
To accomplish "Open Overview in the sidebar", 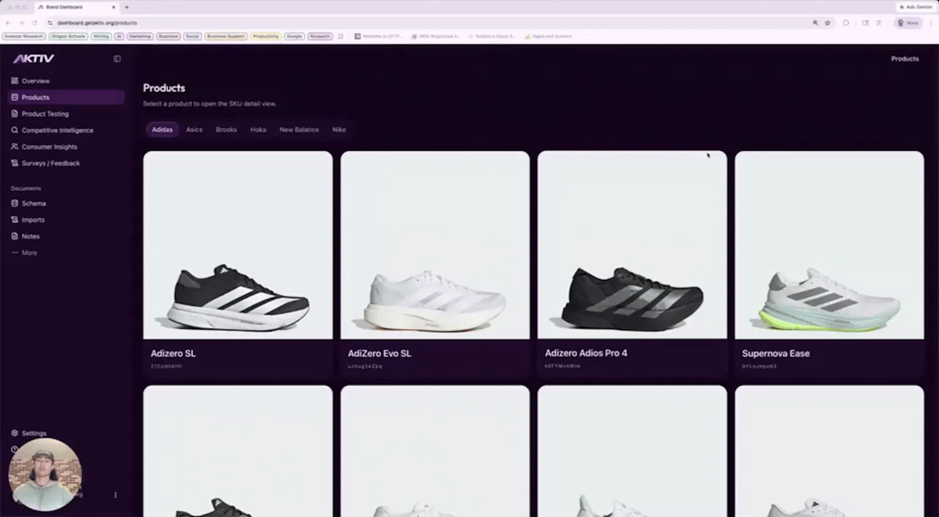I will point(35,81).
